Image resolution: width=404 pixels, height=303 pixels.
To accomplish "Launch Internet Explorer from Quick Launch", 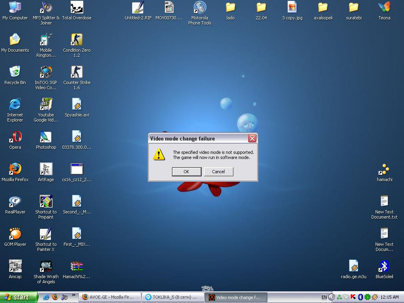I will tap(46, 297).
